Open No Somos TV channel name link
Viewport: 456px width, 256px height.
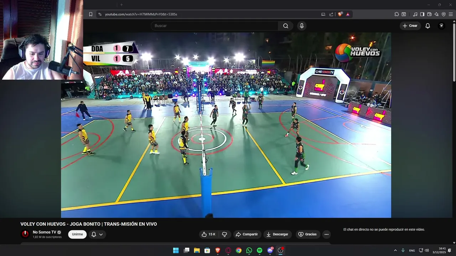[44, 232]
